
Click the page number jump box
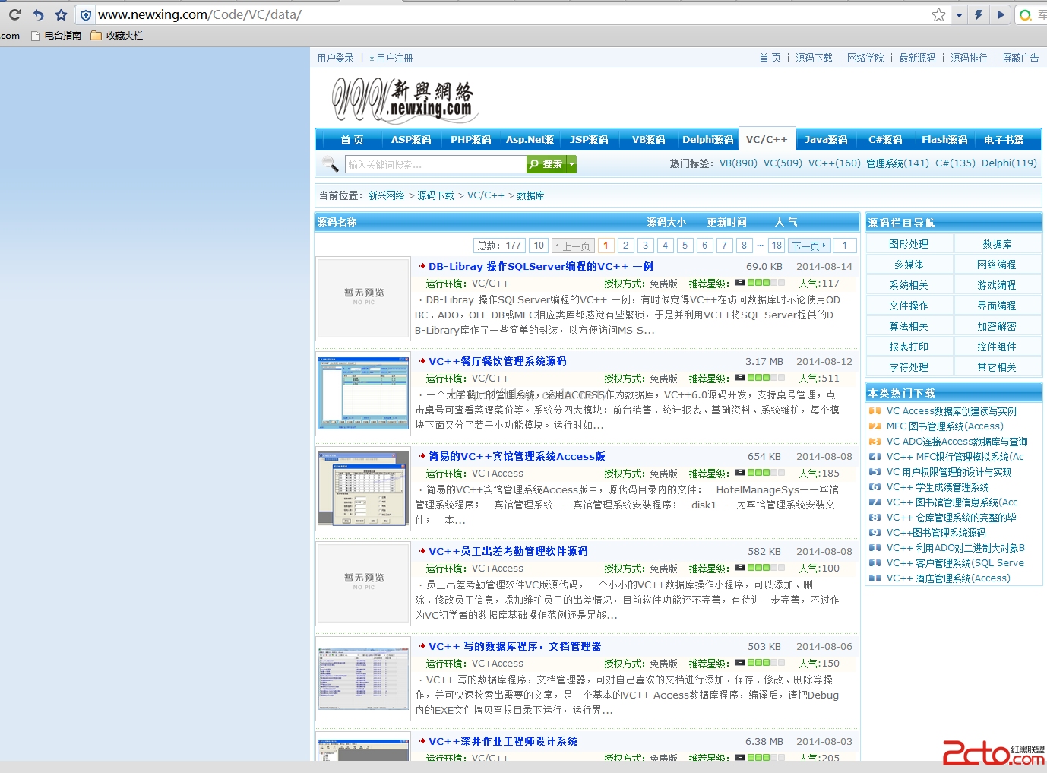pos(844,245)
